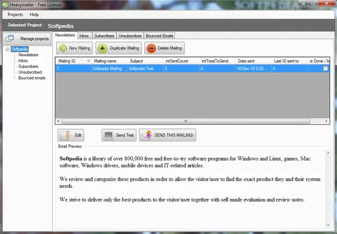
Task: Switch to the Bounced Emails tab
Action: 160,36
